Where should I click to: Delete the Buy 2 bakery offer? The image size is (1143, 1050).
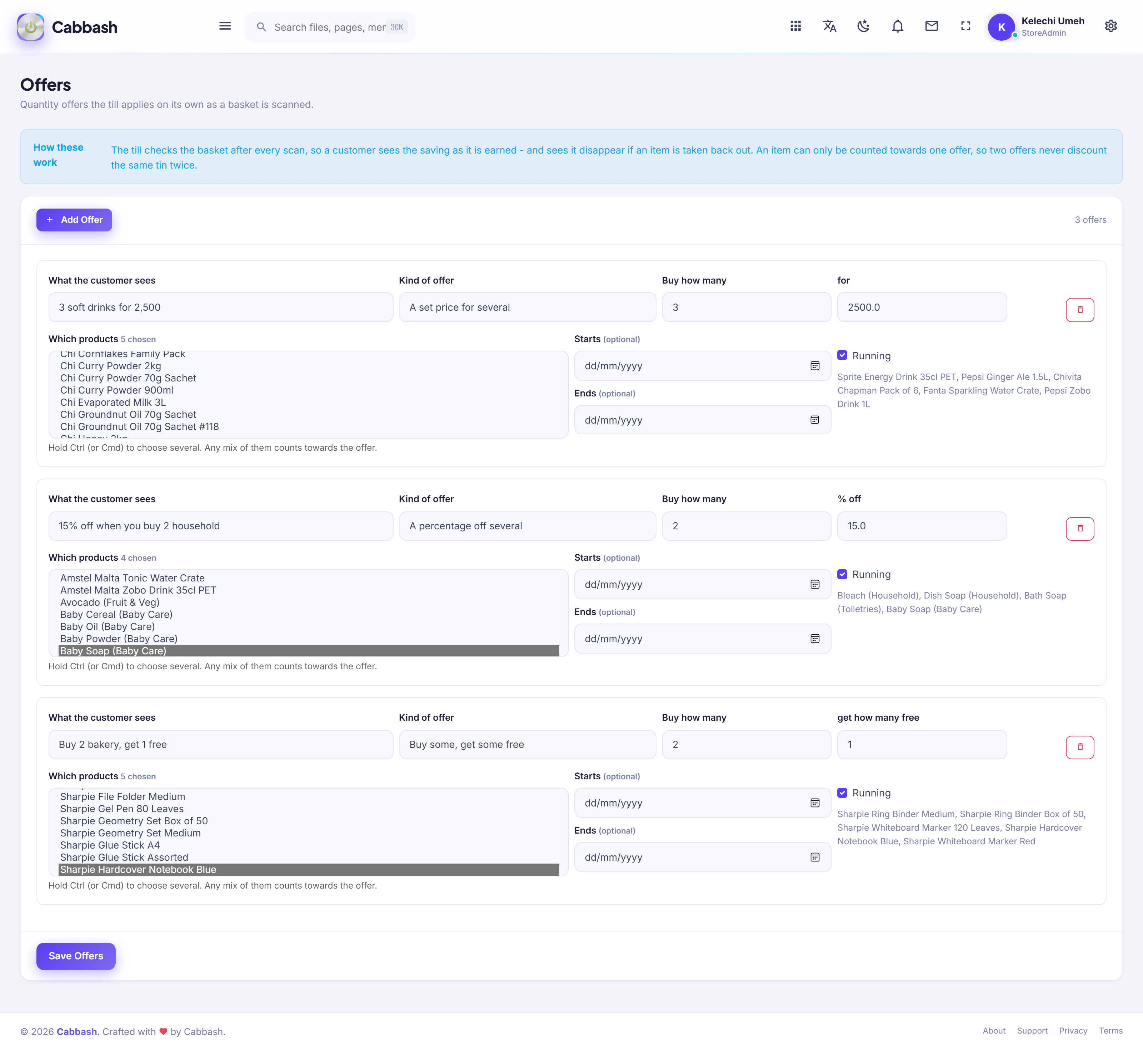(x=1080, y=747)
